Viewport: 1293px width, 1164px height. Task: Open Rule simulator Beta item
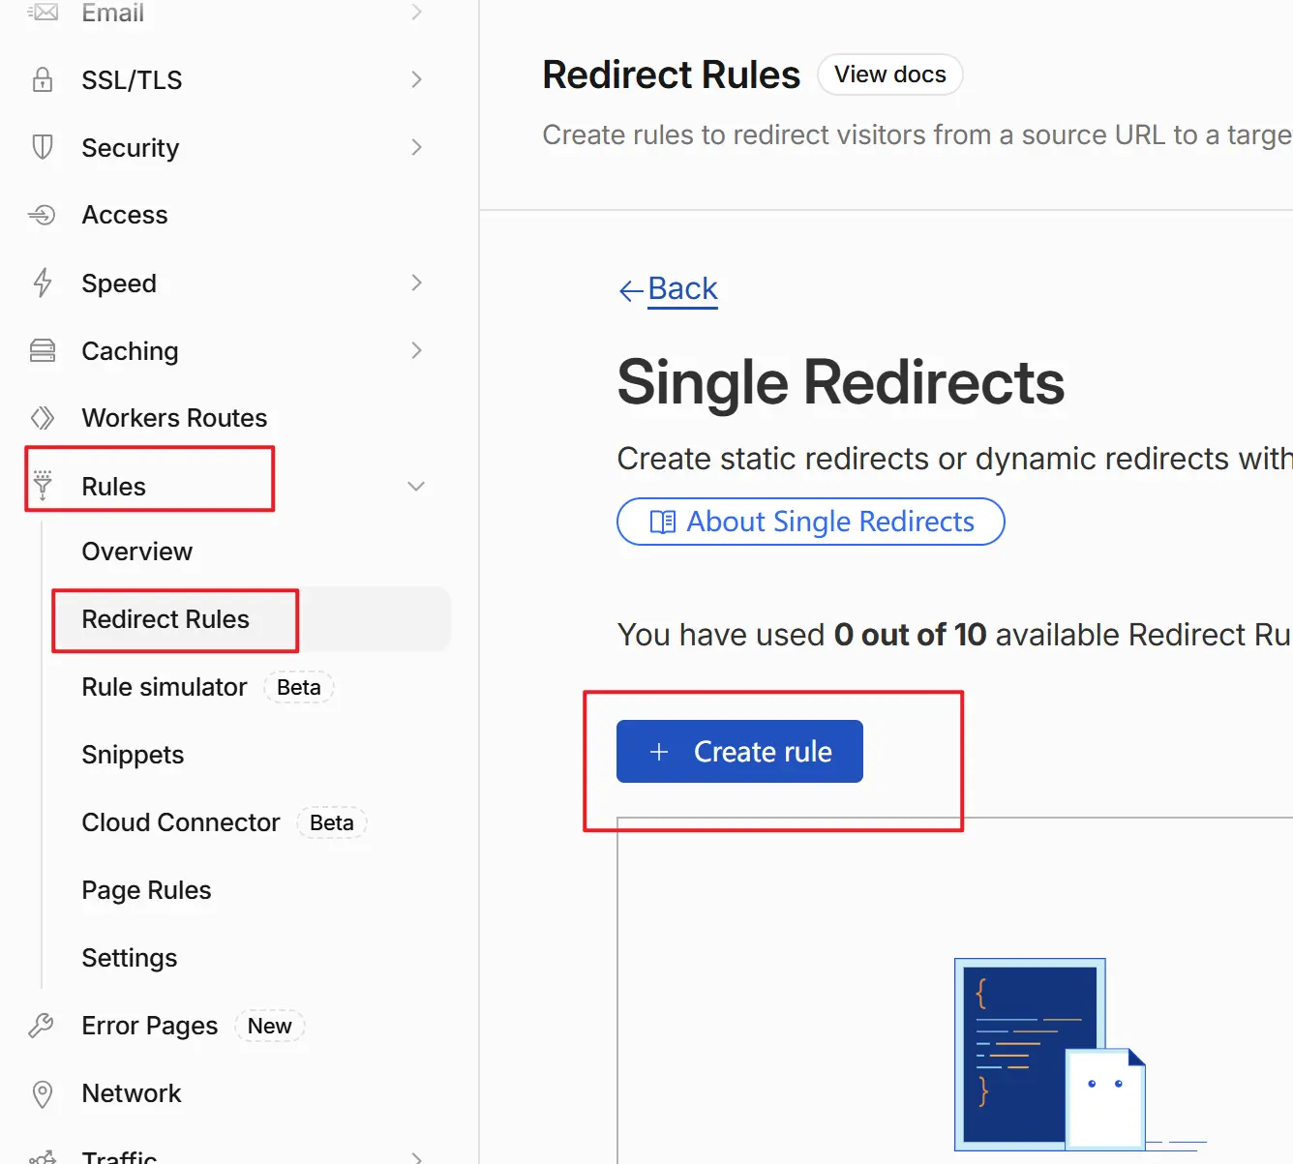207,687
